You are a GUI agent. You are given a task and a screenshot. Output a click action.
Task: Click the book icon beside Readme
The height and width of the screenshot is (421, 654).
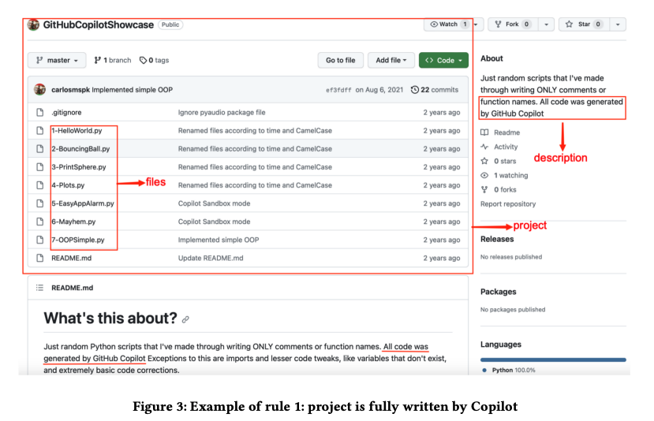pos(484,132)
